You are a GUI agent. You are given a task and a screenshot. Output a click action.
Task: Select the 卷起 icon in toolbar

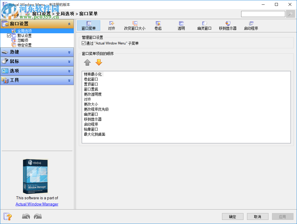click(158, 25)
